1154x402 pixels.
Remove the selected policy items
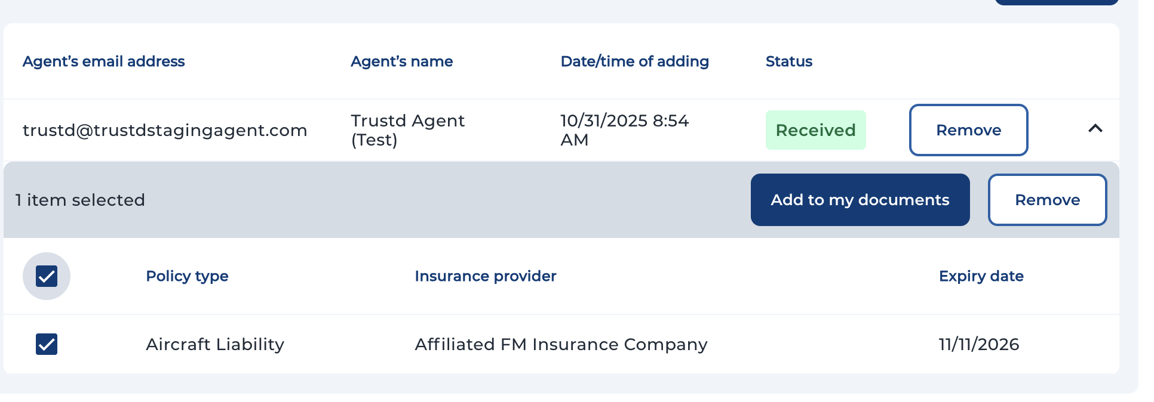[1046, 200]
